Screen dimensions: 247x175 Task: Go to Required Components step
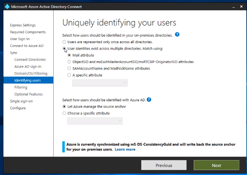pyautogui.click(x=28, y=32)
